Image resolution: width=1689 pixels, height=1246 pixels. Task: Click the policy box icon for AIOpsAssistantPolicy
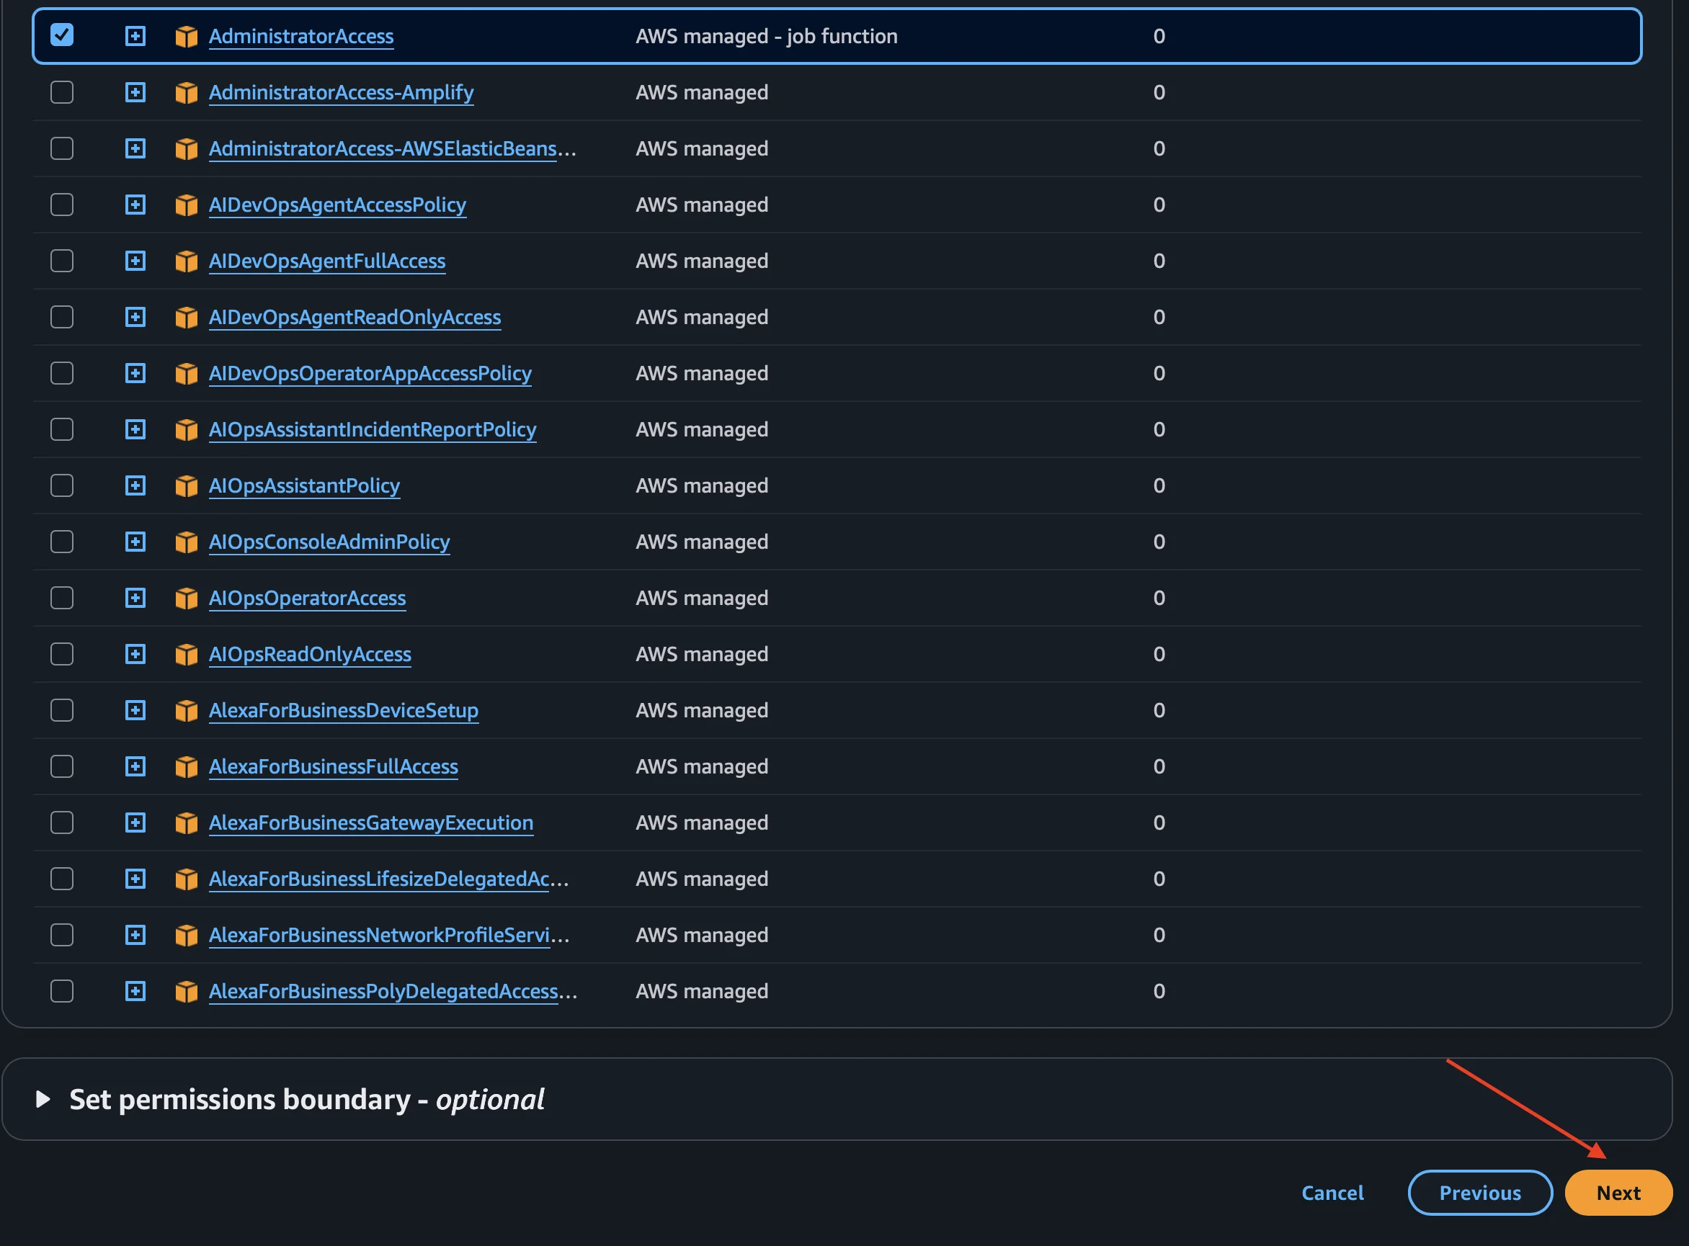point(187,485)
